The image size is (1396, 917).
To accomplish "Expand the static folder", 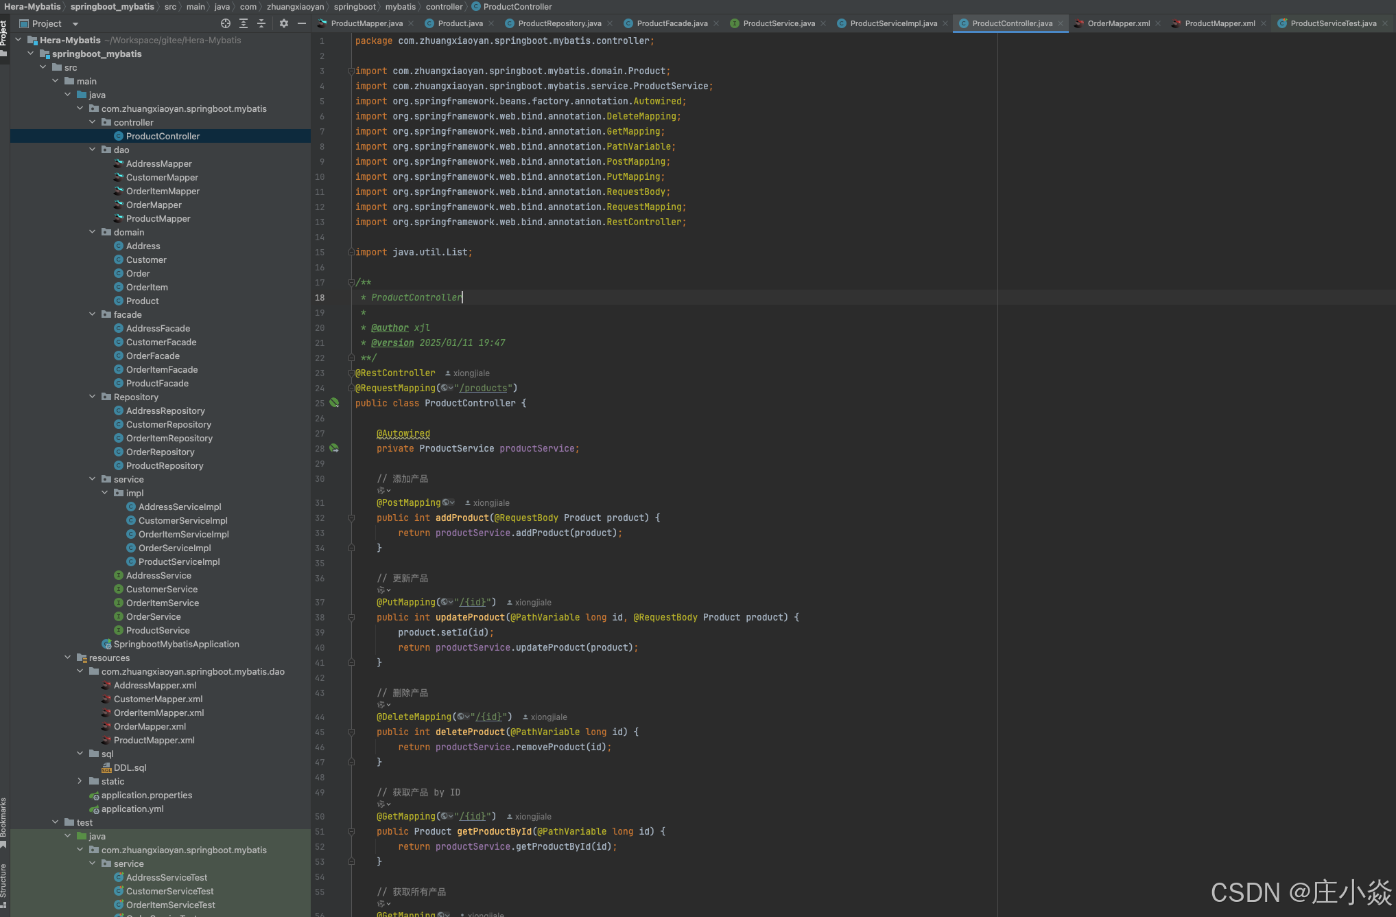I will [80, 781].
